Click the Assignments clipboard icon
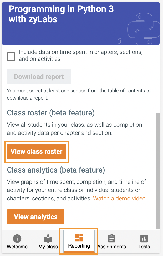Image resolution: width=163 pixels, height=256 pixels. 112,238
